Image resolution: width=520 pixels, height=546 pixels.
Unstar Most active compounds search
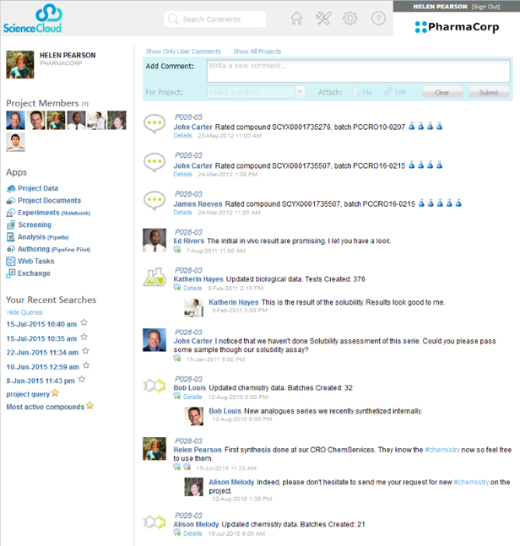coord(89,406)
